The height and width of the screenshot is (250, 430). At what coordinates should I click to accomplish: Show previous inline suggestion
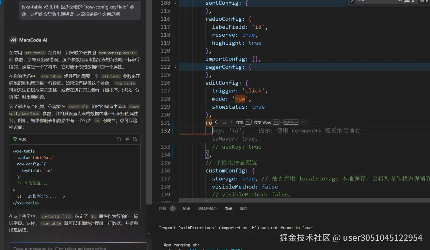[216, 122]
